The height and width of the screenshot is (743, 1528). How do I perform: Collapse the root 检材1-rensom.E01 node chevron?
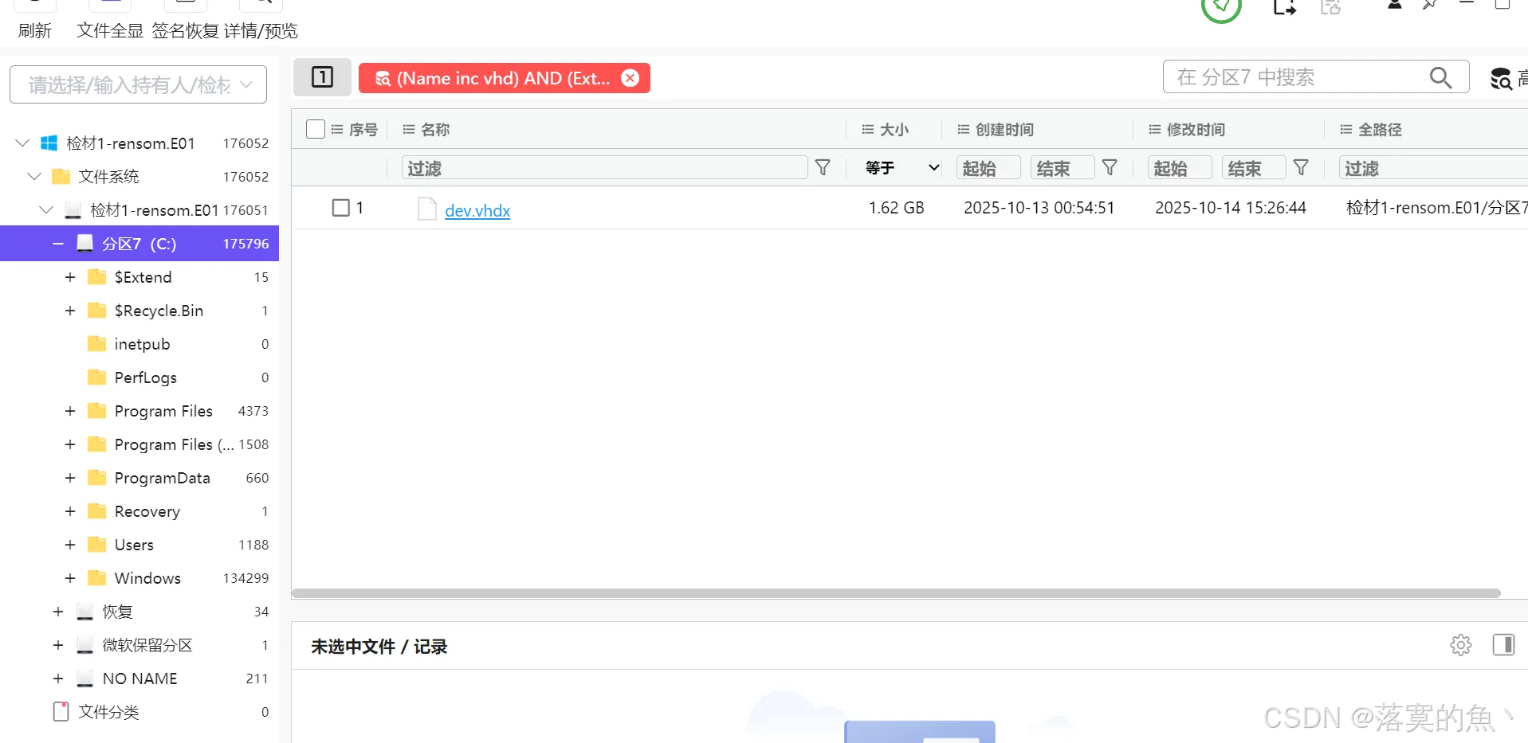[x=22, y=143]
